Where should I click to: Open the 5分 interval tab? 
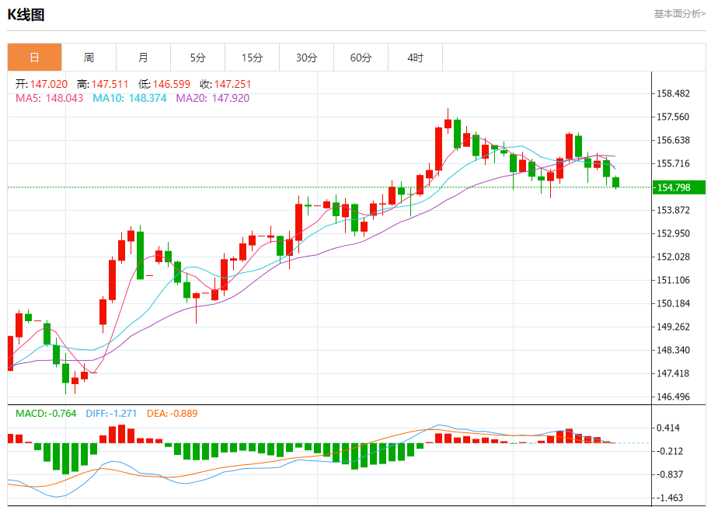point(197,58)
